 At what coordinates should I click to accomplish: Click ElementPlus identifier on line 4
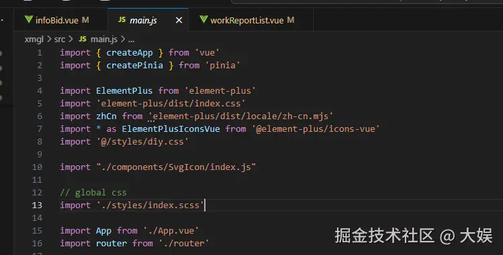[124, 91]
